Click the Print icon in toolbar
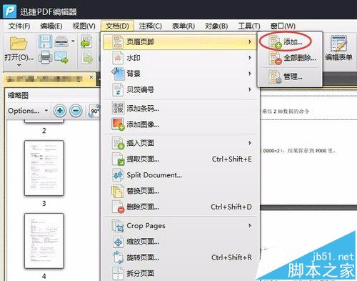This screenshot has width=357, height=281. pos(46,57)
